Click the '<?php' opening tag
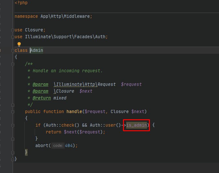The height and width of the screenshot is (173, 219). 21,3
